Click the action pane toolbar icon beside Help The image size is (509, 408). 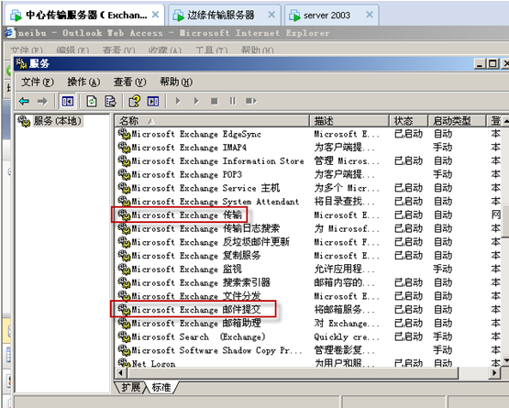[153, 102]
